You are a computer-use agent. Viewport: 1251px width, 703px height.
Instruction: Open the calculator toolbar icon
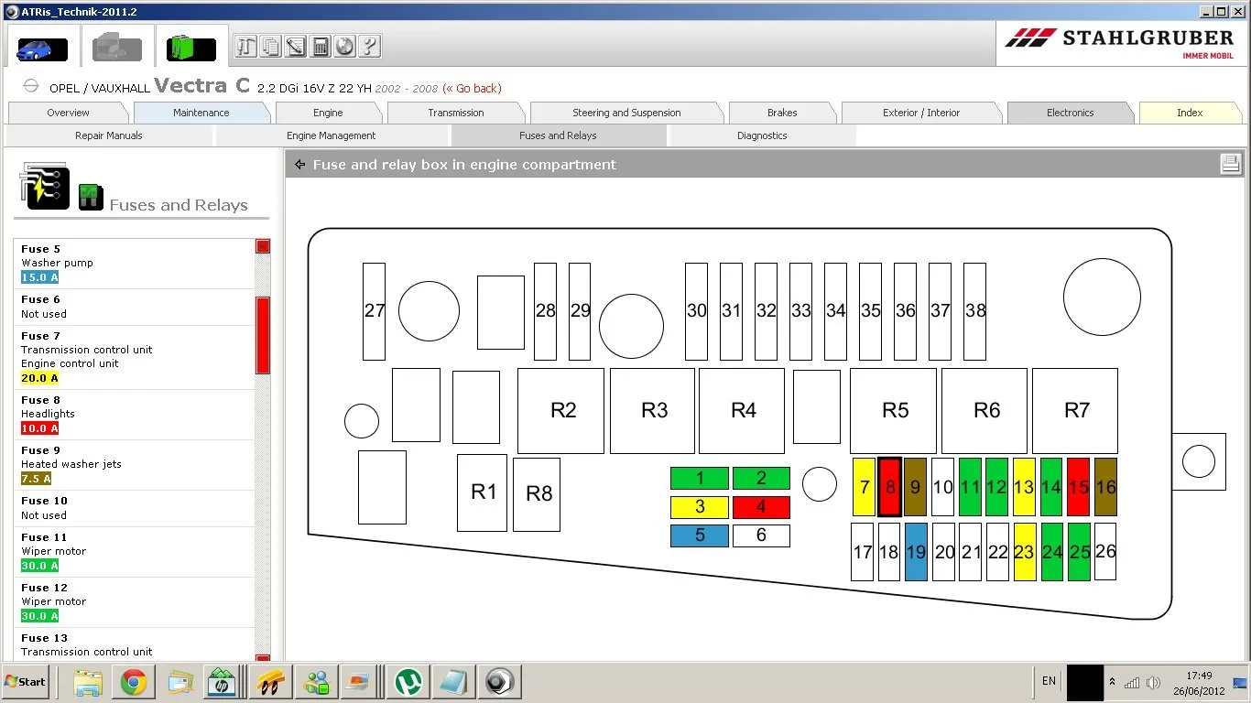(x=320, y=46)
